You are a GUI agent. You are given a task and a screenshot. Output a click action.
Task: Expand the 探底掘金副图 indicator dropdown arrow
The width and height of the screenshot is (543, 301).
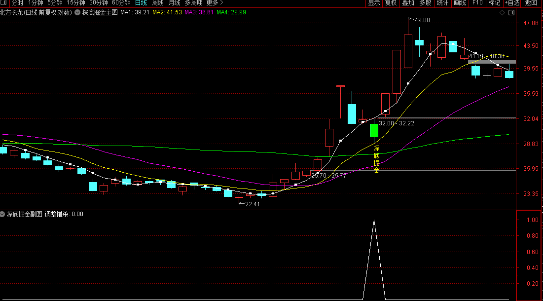[2, 214]
